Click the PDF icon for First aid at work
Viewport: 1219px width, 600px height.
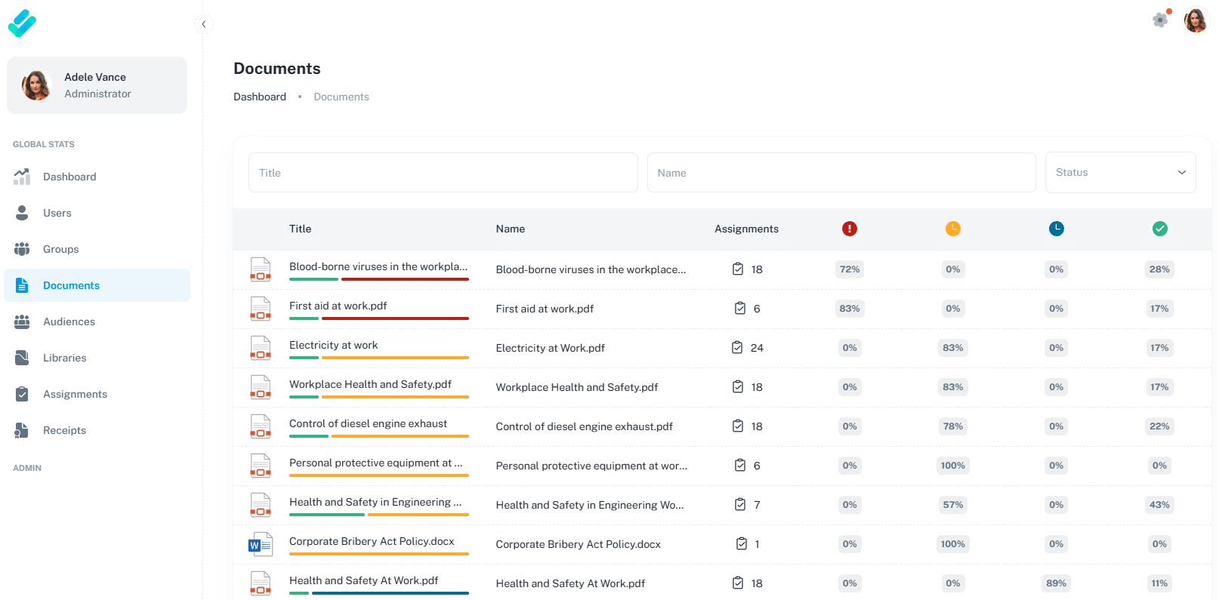[261, 309]
